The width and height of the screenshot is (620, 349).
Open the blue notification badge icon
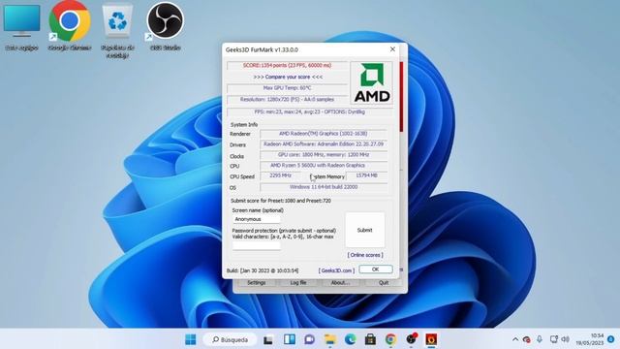tap(611, 339)
